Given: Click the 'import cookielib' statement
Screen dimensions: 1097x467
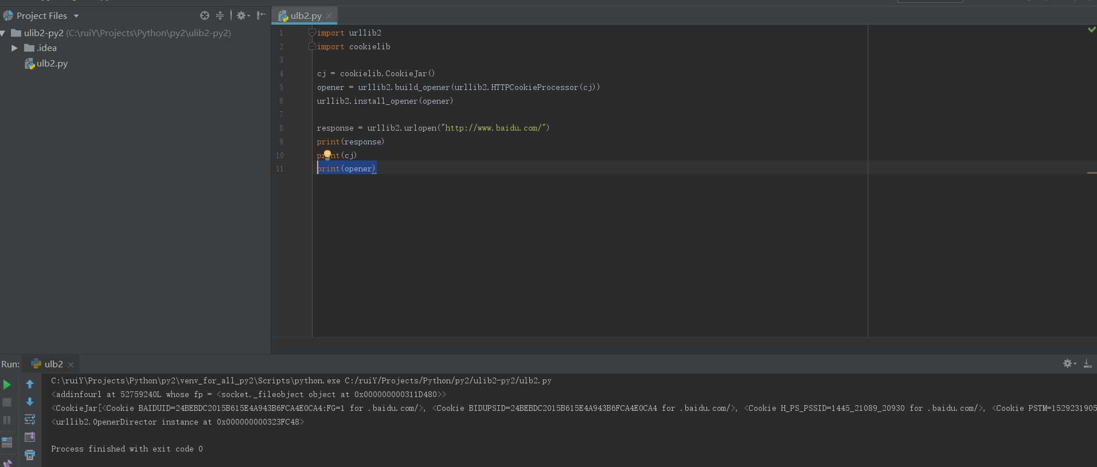Looking at the screenshot, I should tap(353, 46).
